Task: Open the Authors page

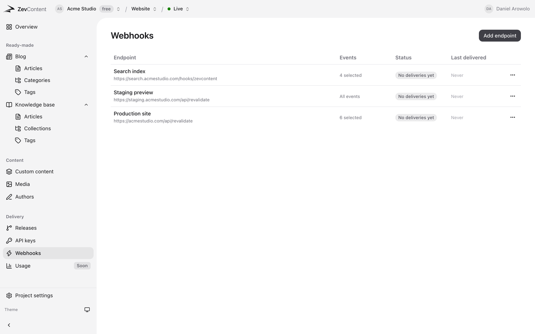Action: [x=48, y=197]
